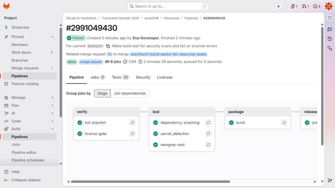Open assigned merge requests icon
The width and height of the screenshot is (335, 188).
pyautogui.click(x=305, y=6)
